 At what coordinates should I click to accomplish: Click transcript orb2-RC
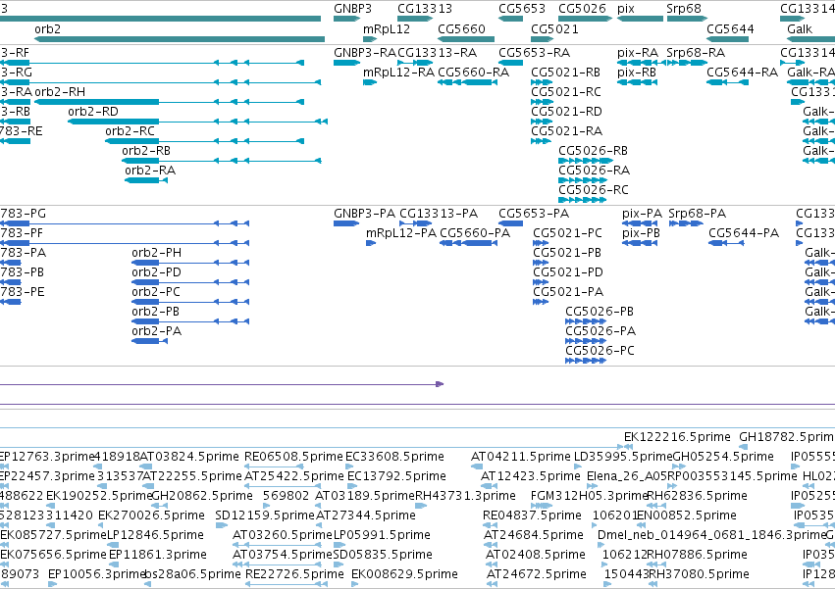point(130,131)
